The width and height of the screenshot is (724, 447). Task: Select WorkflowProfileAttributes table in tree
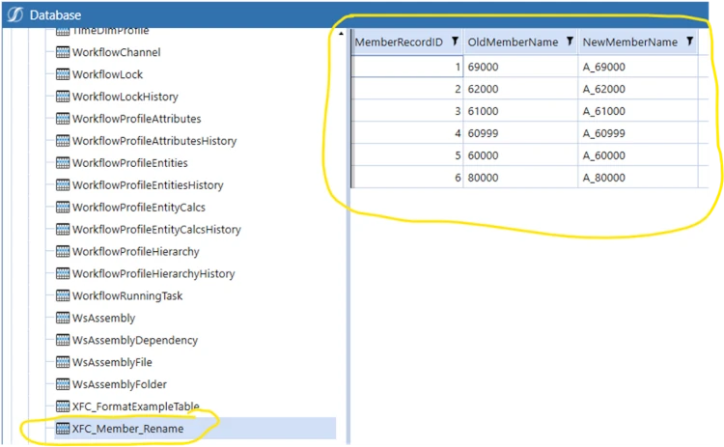click(136, 119)
